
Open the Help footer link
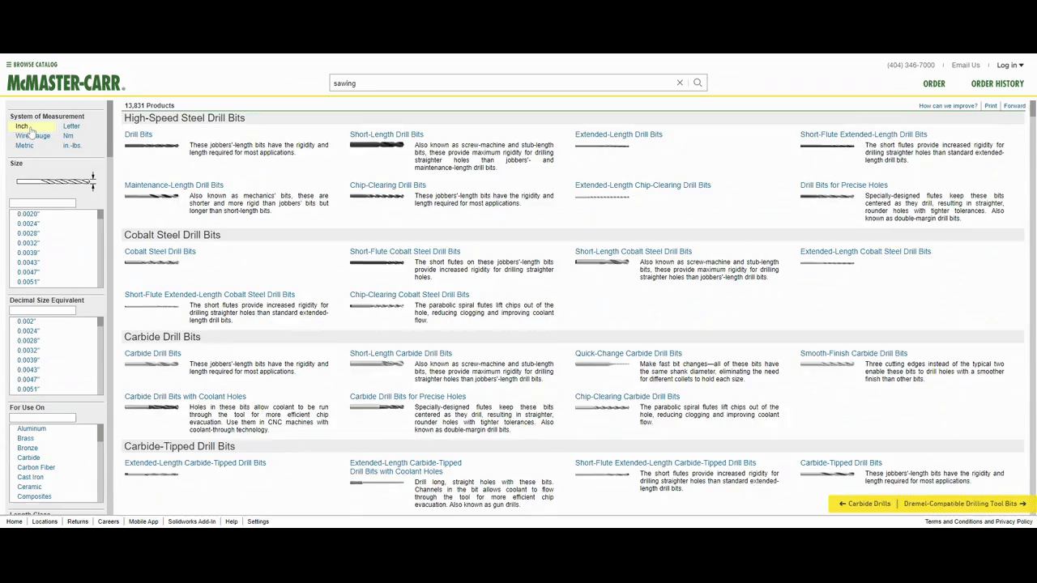(232, 521)
